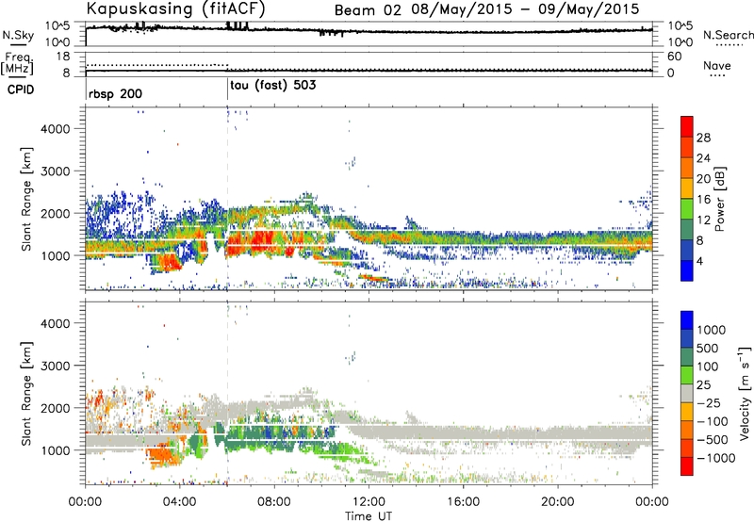754x522 pixels.
Task: Click the 12:00 time axis tick label
Action: coord(369,502)
